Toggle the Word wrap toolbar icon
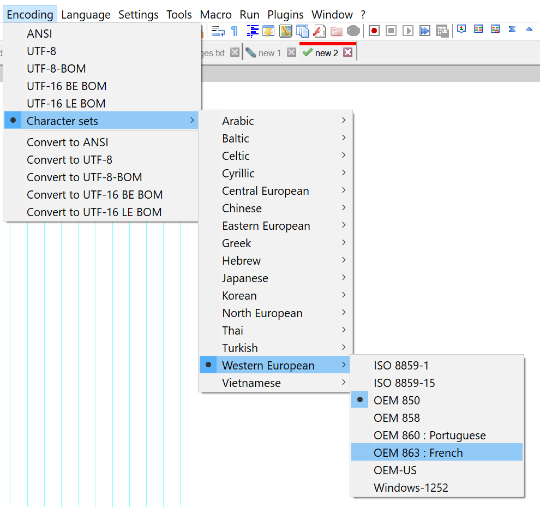Image resolution: width=540 pixels, height=507 pixels. (x=218, y=31)
